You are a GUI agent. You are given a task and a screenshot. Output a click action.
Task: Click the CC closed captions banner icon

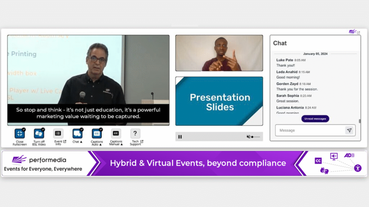click(318, 161)
